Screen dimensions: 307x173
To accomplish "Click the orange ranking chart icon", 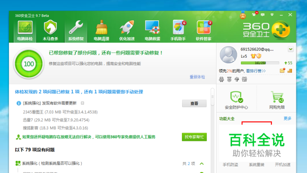I will pos(290,71).
